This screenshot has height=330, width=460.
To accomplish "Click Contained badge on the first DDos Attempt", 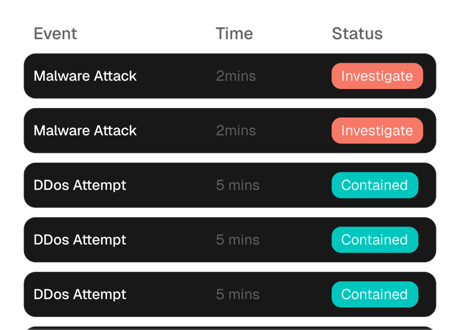I will coord(374,185).
